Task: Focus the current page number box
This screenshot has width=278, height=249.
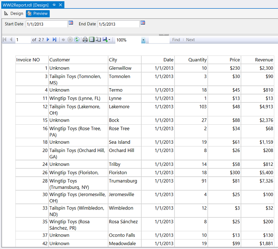Action: click(23, 40)
